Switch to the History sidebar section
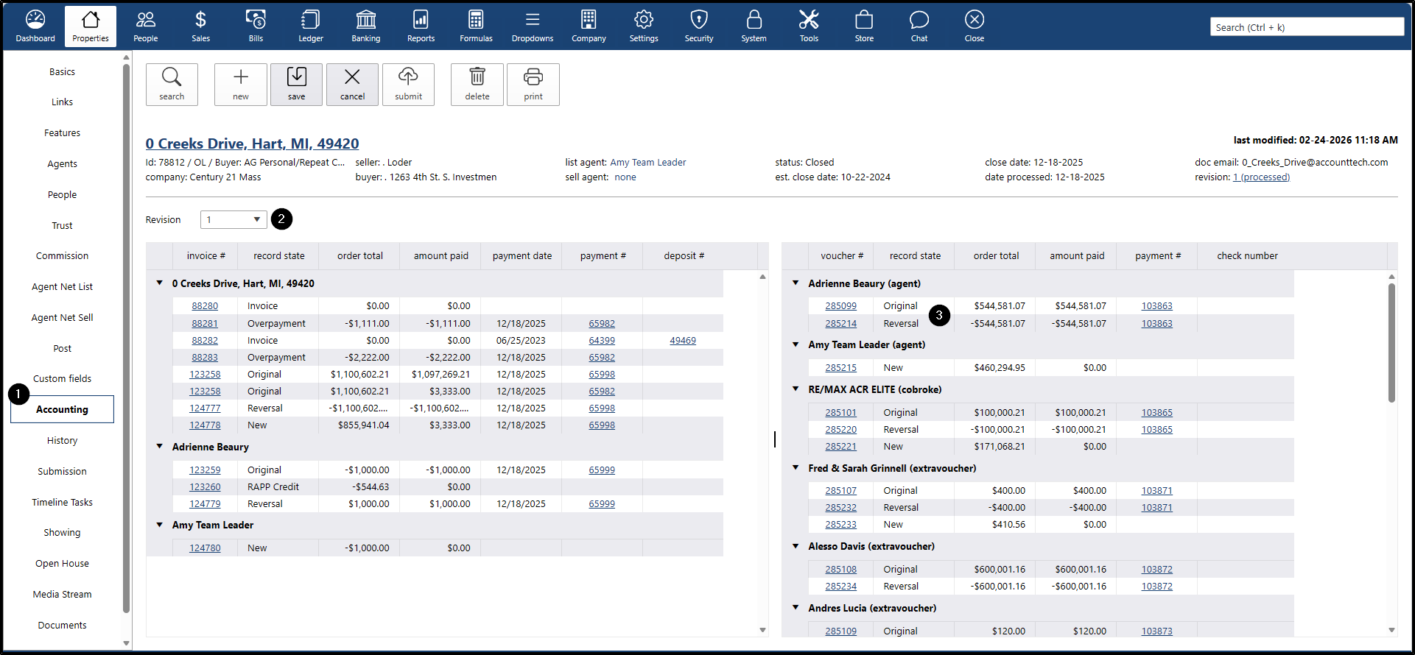Viewport: 1415px width, 655px height. 62,441
